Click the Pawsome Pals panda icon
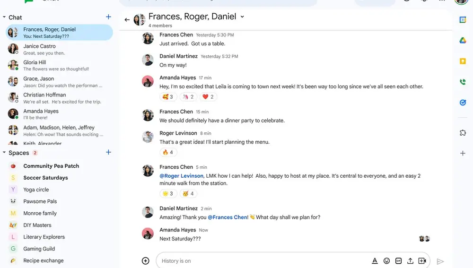This screenshot has height=268, width=473. 13,201
